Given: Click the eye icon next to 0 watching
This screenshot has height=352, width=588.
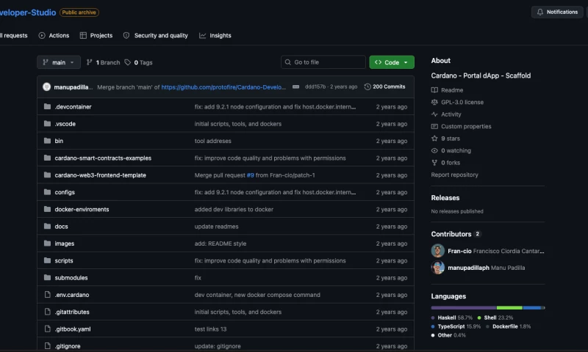Looking at the screenshot, I should [x=434, y=151].
